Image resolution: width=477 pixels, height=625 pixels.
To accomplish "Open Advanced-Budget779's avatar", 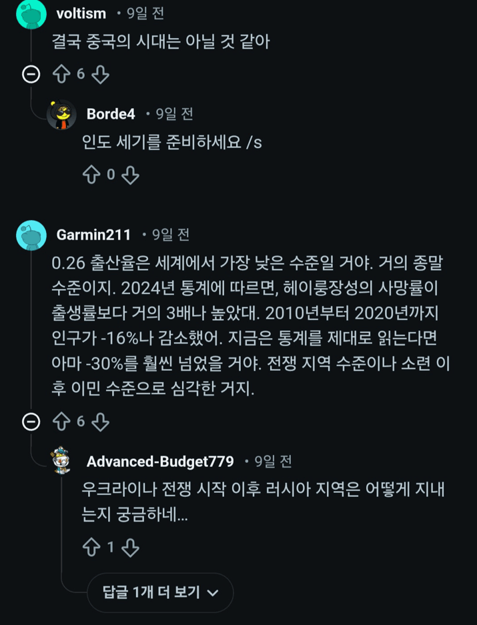I will click(x=61, y=461).
